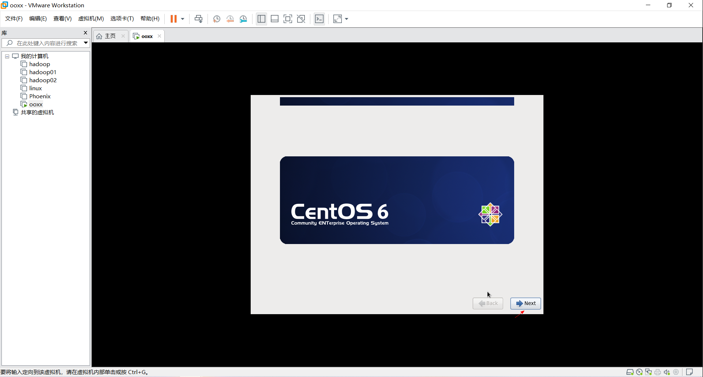Collapse the 我的计算机 tree node
Screen dimensions: 703x377
coord(7,56)
